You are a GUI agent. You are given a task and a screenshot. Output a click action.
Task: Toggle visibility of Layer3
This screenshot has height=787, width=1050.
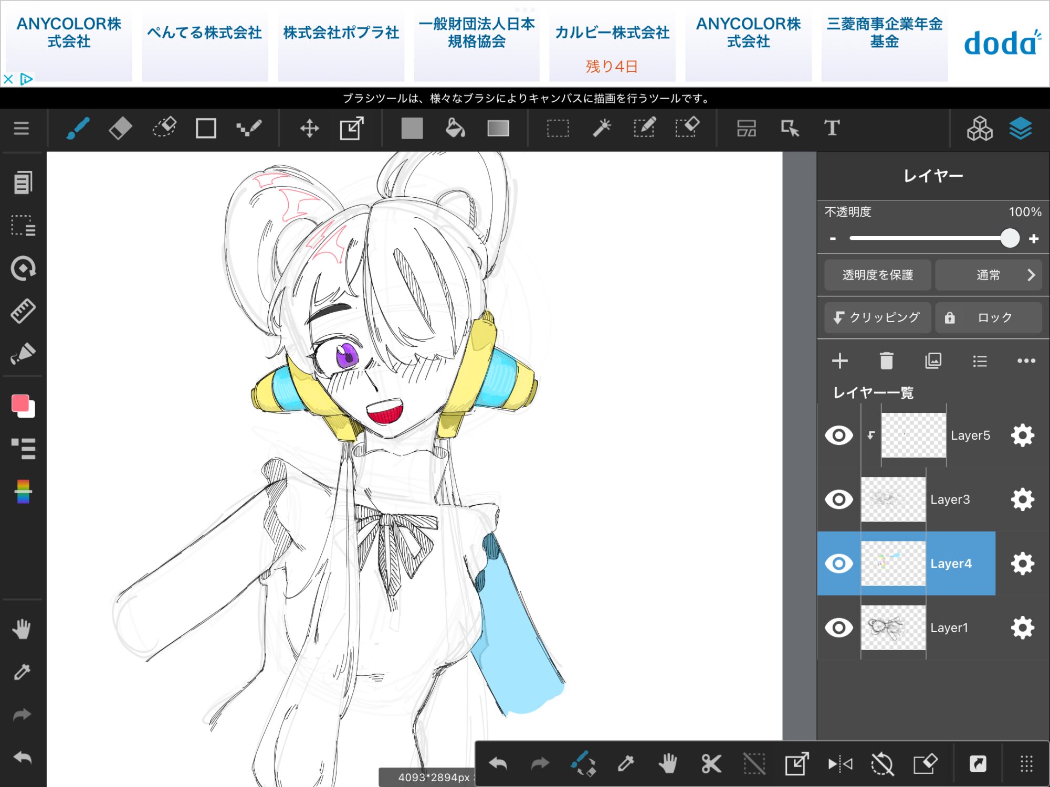(x=838, y=499)
